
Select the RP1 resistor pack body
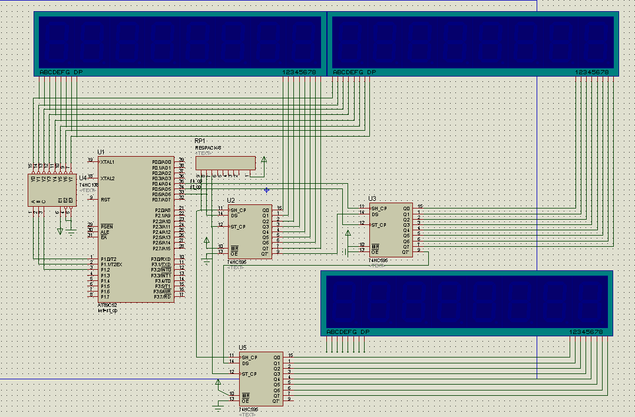point(226,163)
